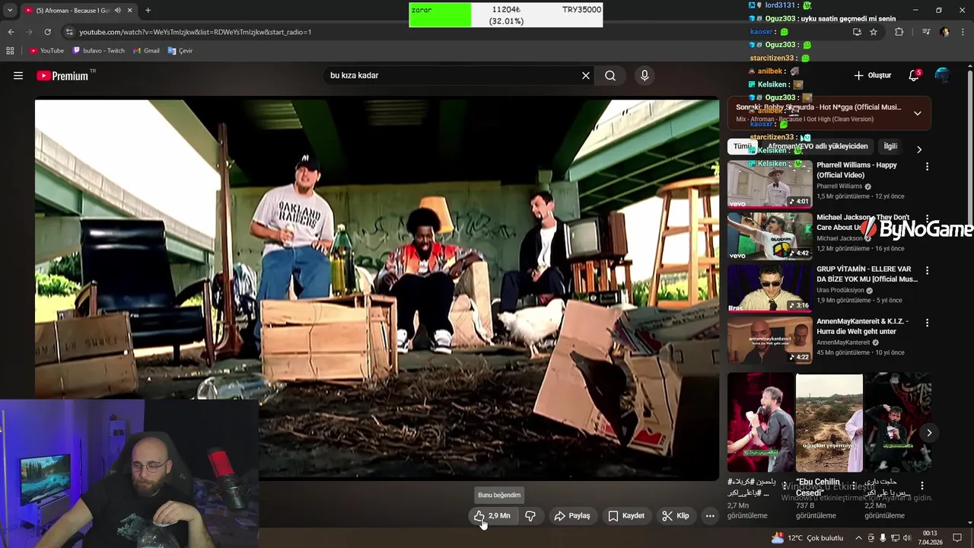This screenshot has height=548, width=974.
Task: Open the bufavo - Twitch bookmark
Action: pos(99,51)
